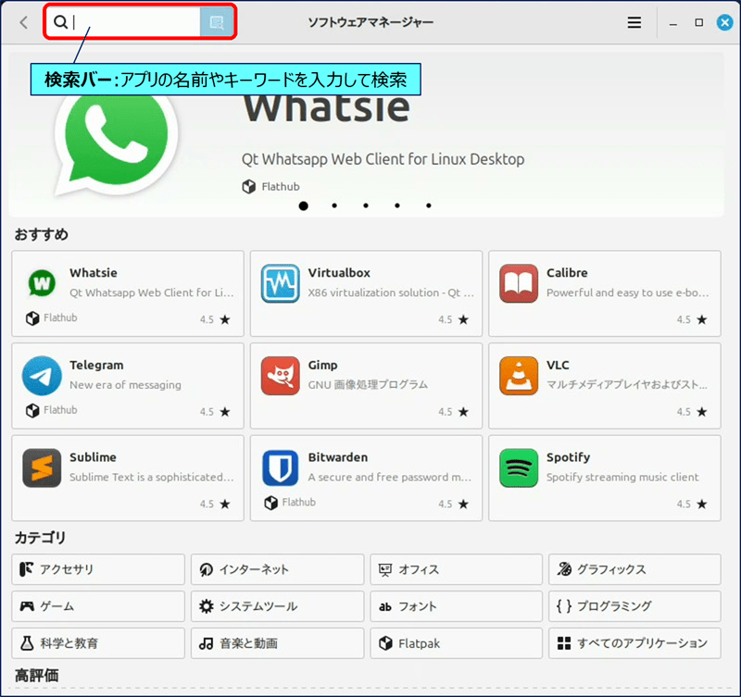Open the Whatsie app name in recommendations
This screenshot has height=697, width=741.
[94, 273]
